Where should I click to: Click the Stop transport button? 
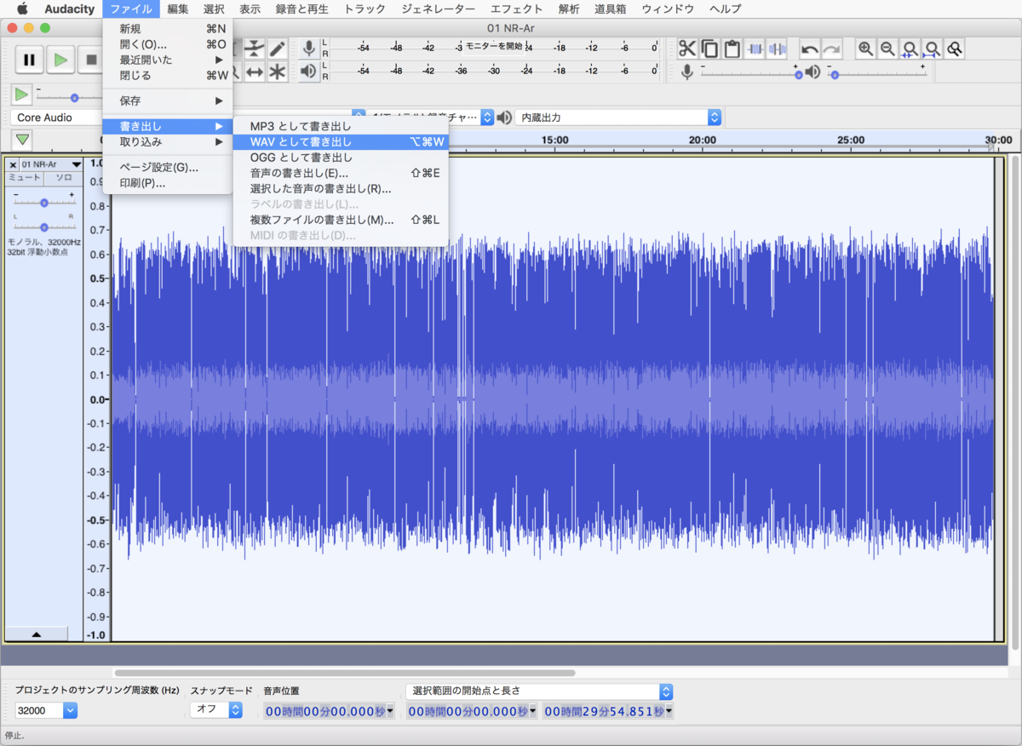tap(90, 60)
